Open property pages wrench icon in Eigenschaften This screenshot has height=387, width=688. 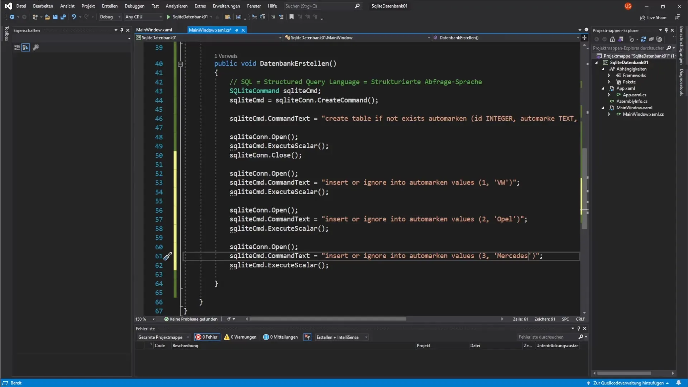coord(35,47)
